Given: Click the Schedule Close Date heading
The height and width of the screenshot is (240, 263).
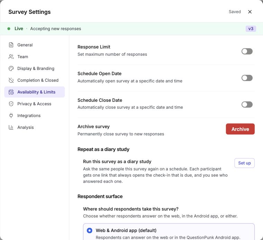Looking at the screenshot, I should [x=100, y=100].
